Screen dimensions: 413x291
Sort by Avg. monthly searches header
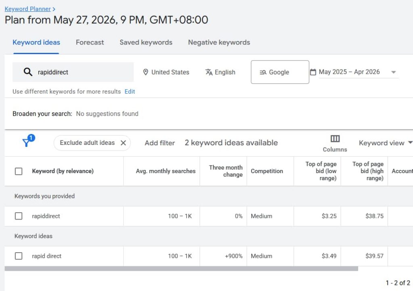point(166,171)
